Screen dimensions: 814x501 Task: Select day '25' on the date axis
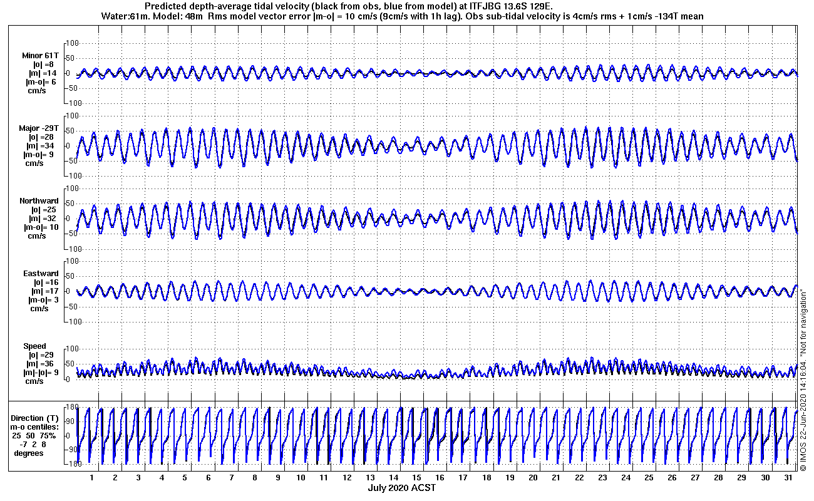(x=649, y=478)
